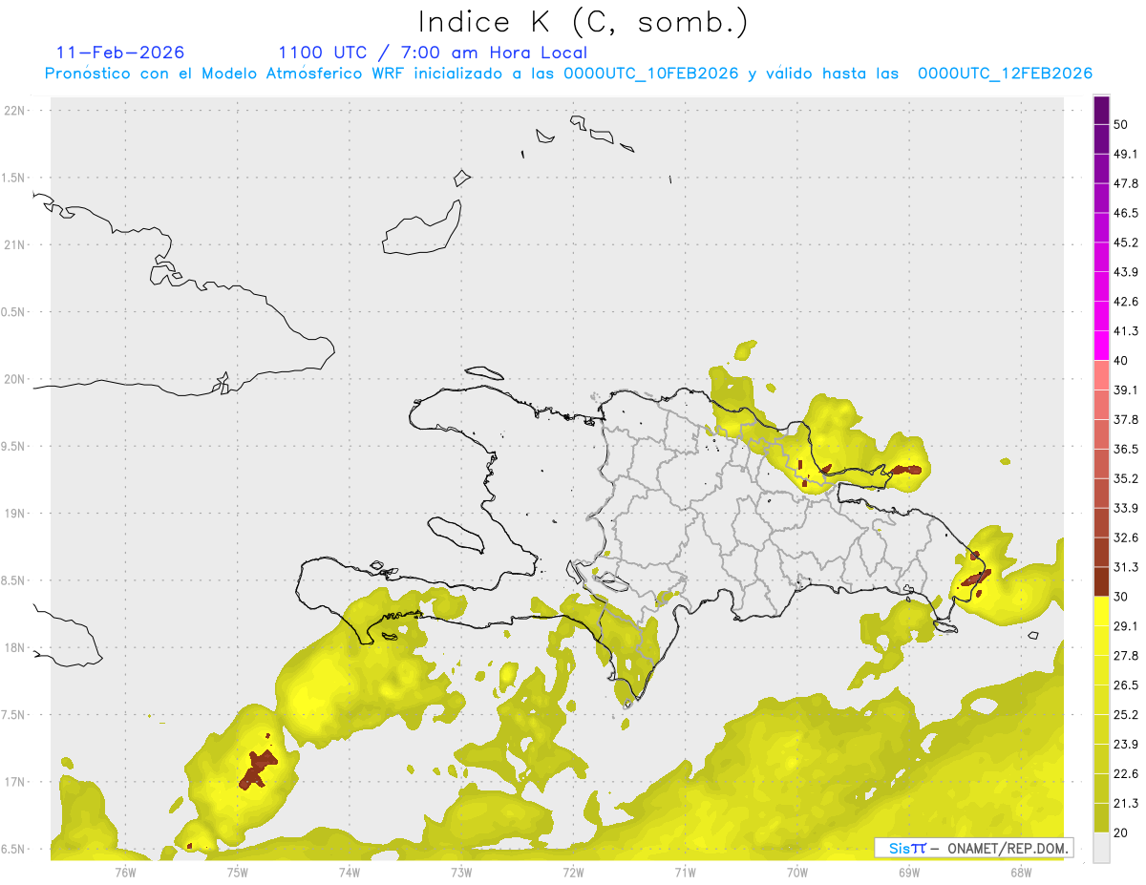Click the "42.6" color scale value

click(1126, 302)
